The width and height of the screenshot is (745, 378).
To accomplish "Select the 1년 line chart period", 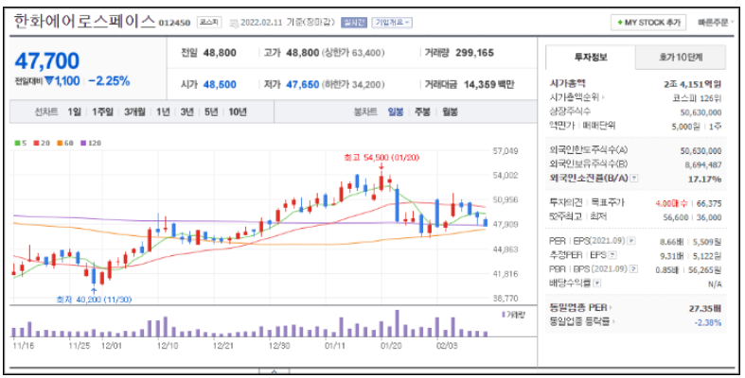I will click(163, 112).
